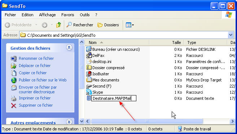Click the forward navigation arrow button
The width and height of the screenshot is (237, 134).
[x=45, y=25]
